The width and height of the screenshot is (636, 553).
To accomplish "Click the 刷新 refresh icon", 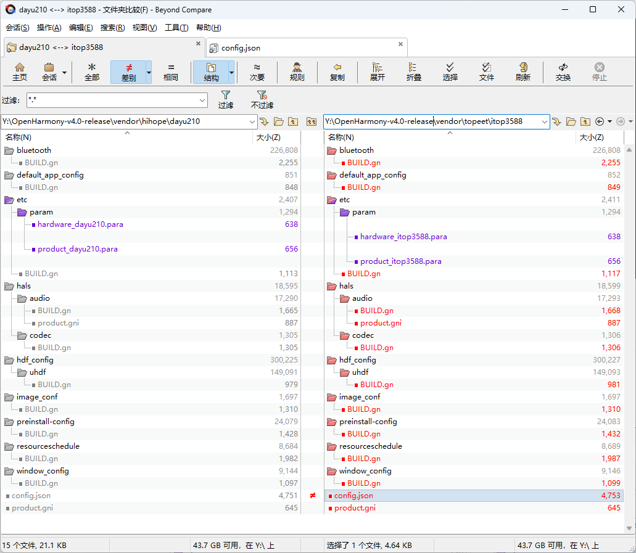I will (x=523, y=72).
